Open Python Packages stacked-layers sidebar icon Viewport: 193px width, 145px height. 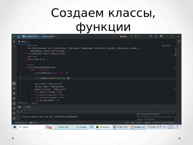[14, 93]
